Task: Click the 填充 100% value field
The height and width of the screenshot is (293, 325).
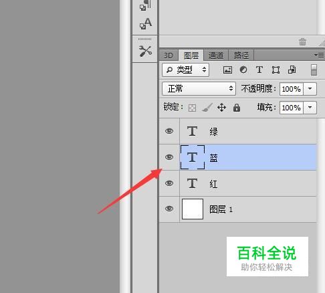Action: (x=292, y=108)
